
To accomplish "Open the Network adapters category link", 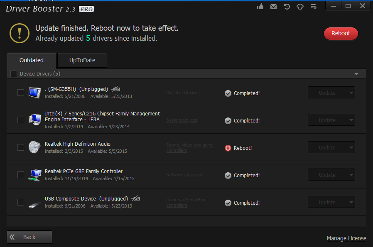I will point(184,175).
